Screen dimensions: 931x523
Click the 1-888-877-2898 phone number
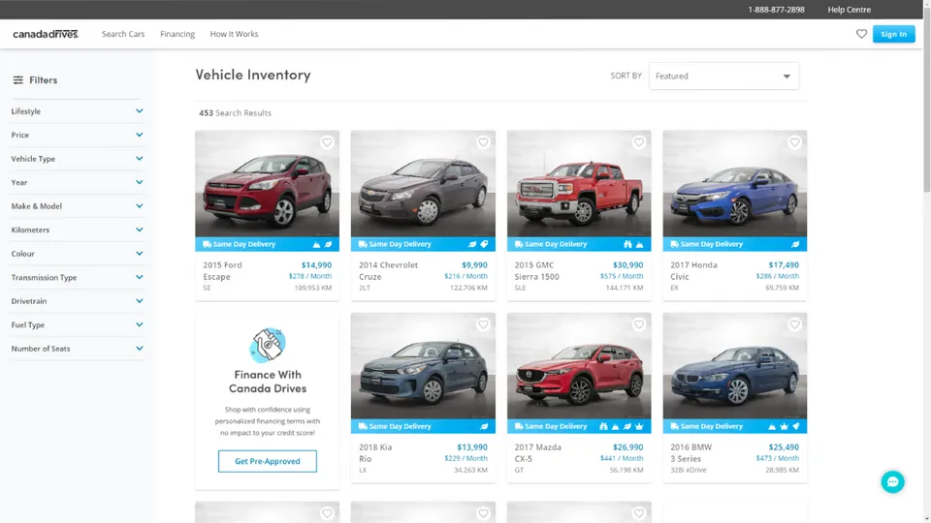click(x=776, y=10)
